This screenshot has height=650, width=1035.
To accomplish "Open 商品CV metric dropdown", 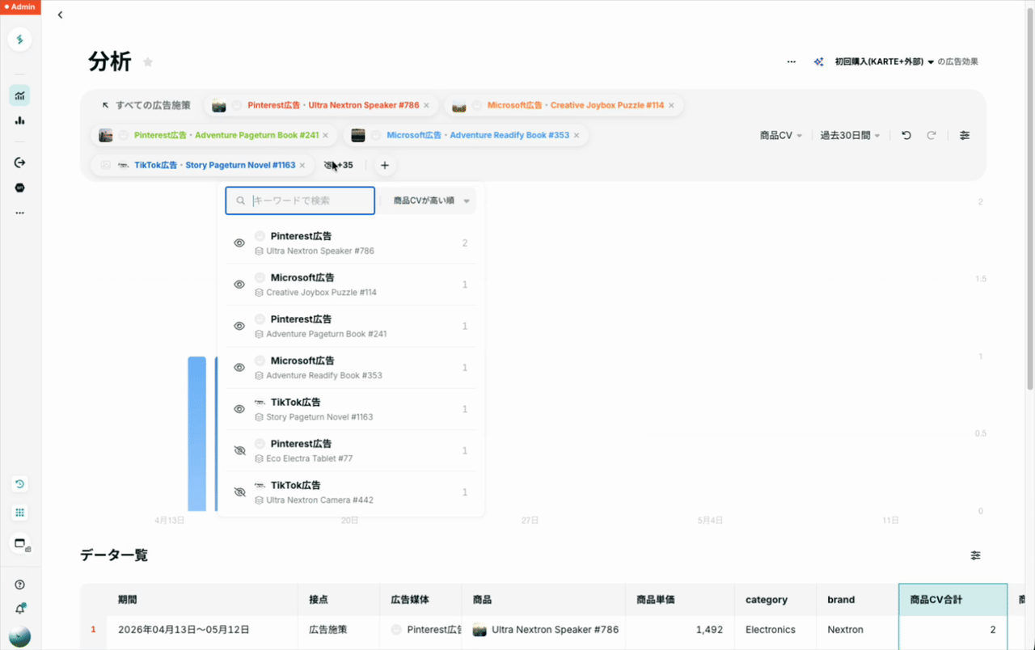I will tap(780, 136).
